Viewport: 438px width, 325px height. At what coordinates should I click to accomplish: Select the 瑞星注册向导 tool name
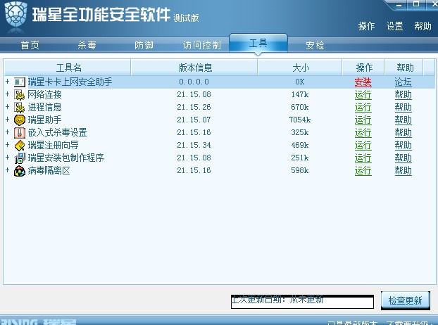click(53, 145)
